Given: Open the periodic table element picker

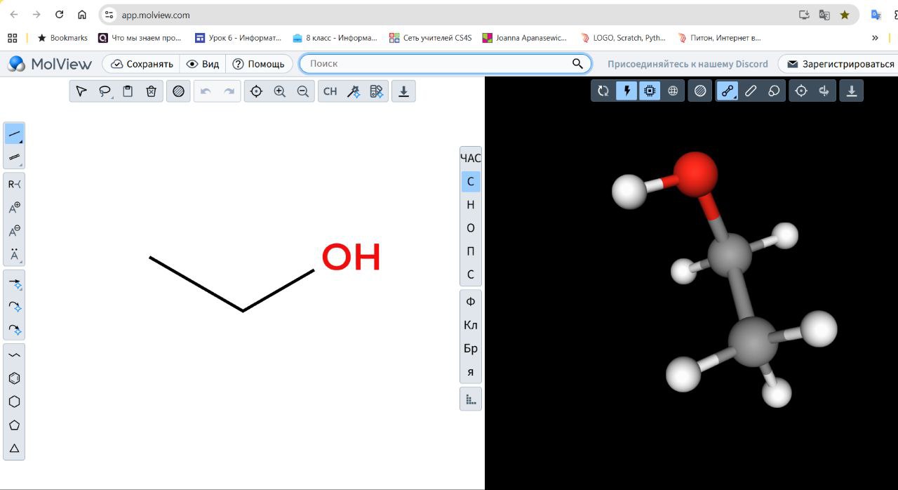Looking at the screenshot, I should click(470, 399).
